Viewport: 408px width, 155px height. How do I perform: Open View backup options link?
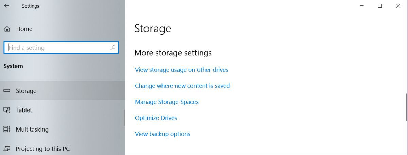pyautogui.click(x=163, y=134)
